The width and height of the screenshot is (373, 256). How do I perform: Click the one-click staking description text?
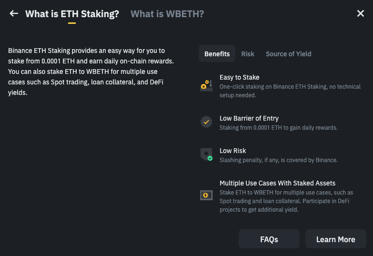coord(290,91)
